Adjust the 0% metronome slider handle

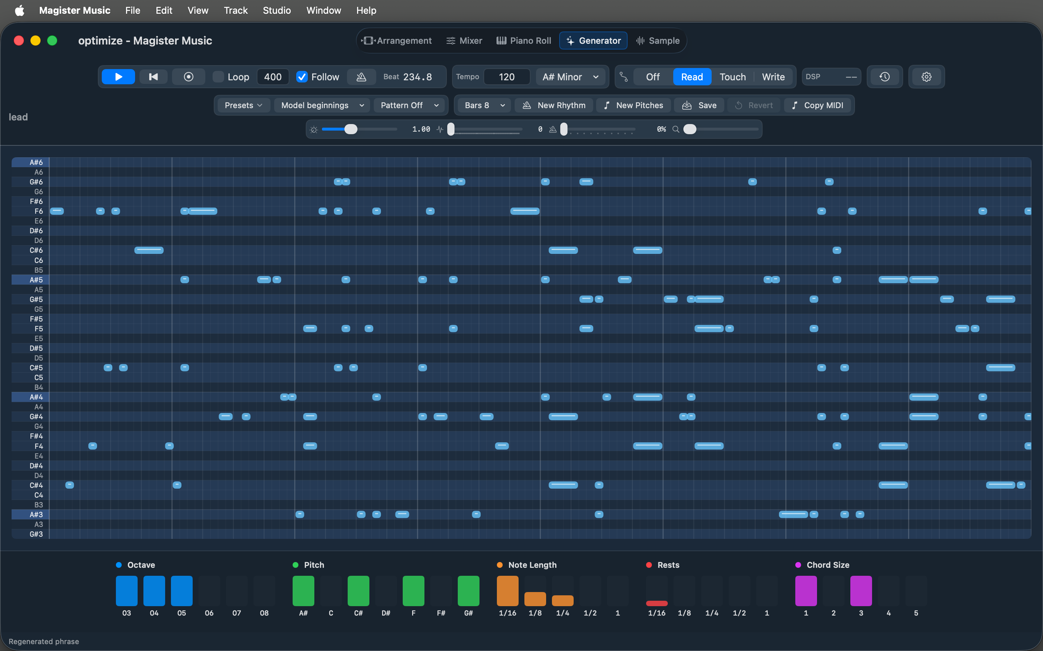[564, 129]
